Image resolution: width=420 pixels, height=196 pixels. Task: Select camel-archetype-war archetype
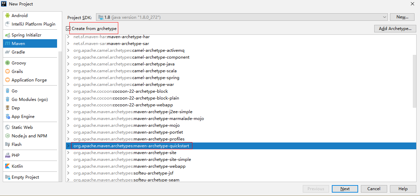pyautogui.click(x=241, y=85)
